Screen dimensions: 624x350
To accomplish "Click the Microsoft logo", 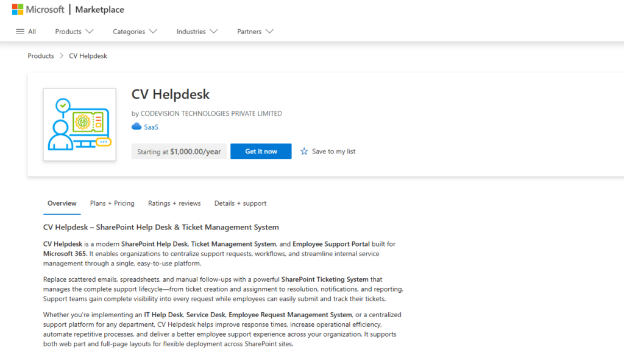I will pos(38,10).
